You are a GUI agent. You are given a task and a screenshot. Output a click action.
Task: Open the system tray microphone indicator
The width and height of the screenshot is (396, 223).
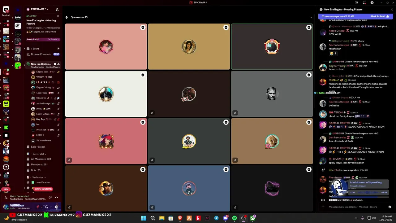pos(363,218)
